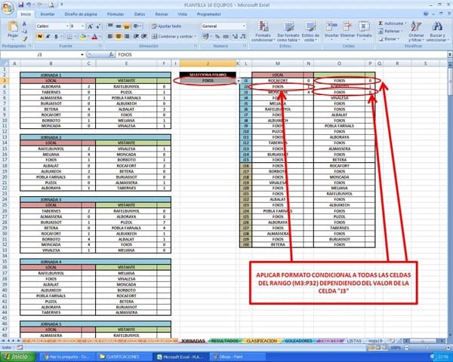Open Formato cells menu
Viewport: 453px width, 362px height.
364,31
